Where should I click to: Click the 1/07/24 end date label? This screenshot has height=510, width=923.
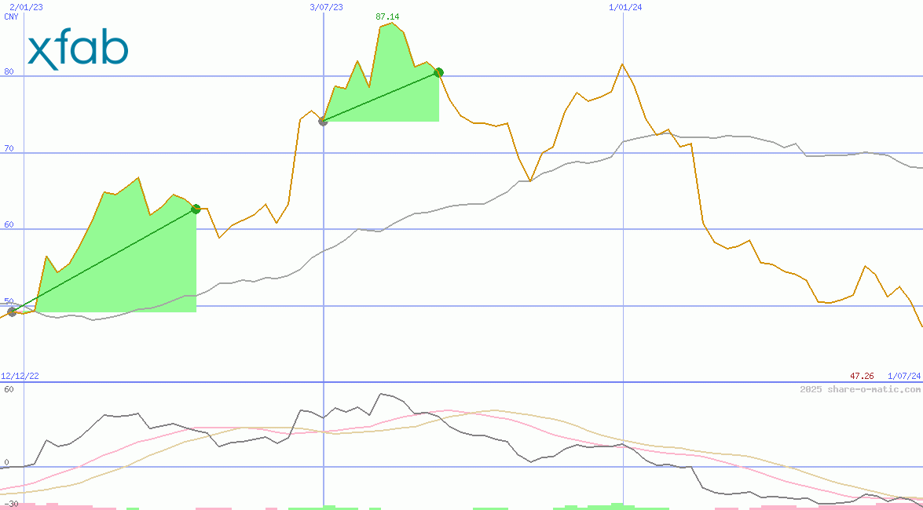coord(903,377)
